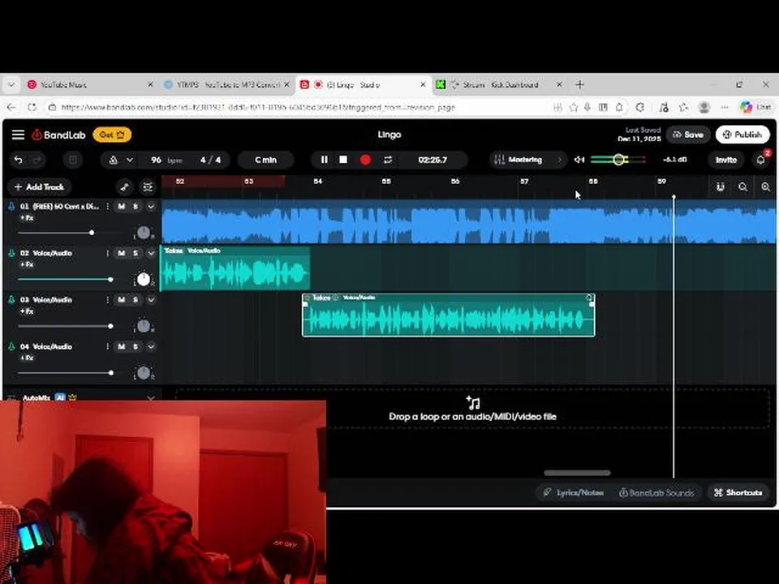Open the Mastering panel
Image resolution: width=779 pixels, height=584 pixels.
click(528, 160)
